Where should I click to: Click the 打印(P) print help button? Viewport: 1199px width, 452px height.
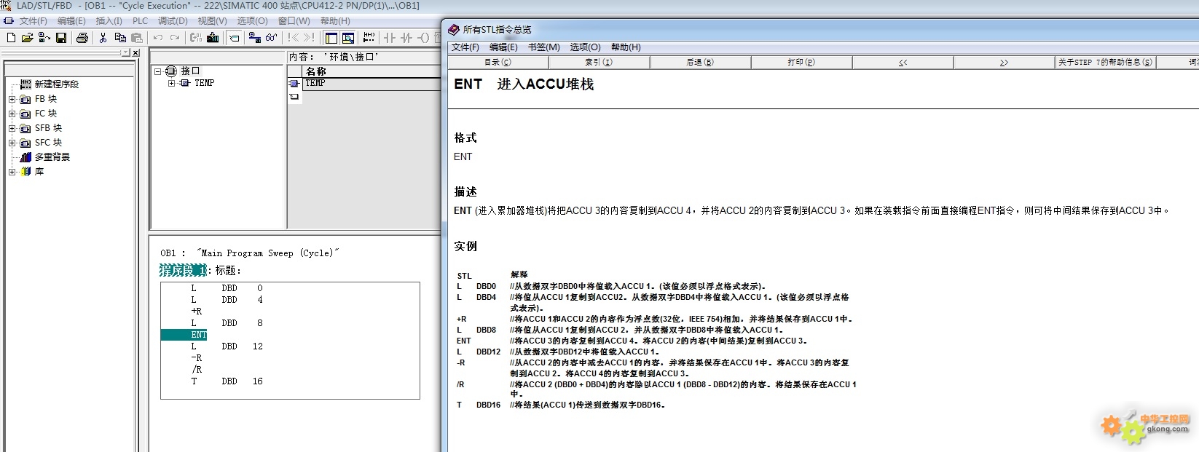[801, 63]
